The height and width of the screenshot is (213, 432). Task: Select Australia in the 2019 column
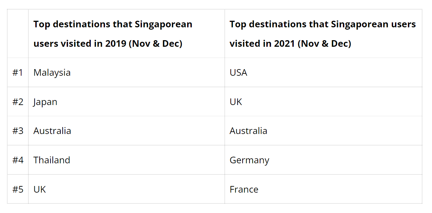tap(52, 131)
